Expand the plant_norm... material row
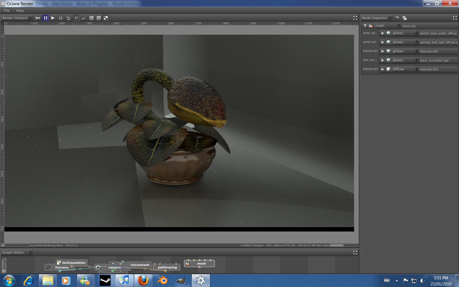Screen dimensions: 459x287 point(383,60)
